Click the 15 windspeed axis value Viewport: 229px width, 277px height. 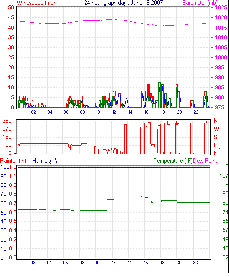[11, 77]
